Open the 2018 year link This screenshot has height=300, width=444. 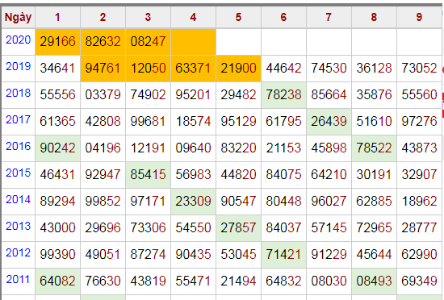[18, 93]
